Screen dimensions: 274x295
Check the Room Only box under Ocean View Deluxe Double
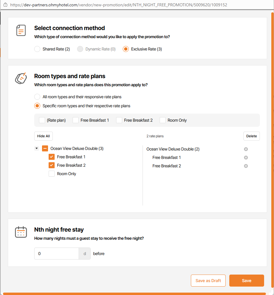point(52,174)
